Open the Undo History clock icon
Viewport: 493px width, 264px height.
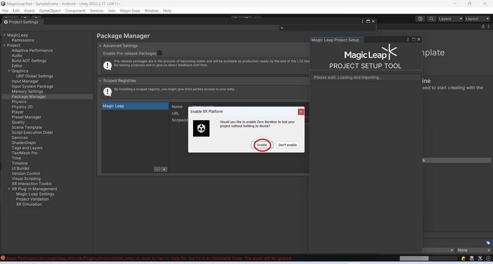tap(420, 19)
